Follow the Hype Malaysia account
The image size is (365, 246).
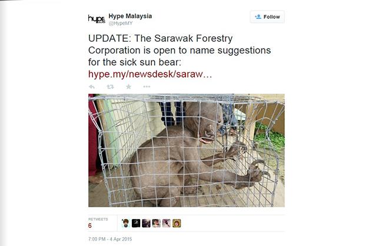click(267, 16)
